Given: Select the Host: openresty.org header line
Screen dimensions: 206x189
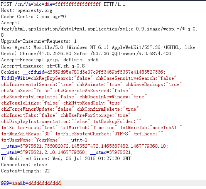Looking at the screenshot, I should point(27,10).
